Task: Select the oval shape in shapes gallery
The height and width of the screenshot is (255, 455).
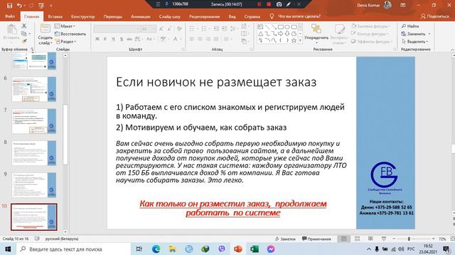Action: point(287,27)
